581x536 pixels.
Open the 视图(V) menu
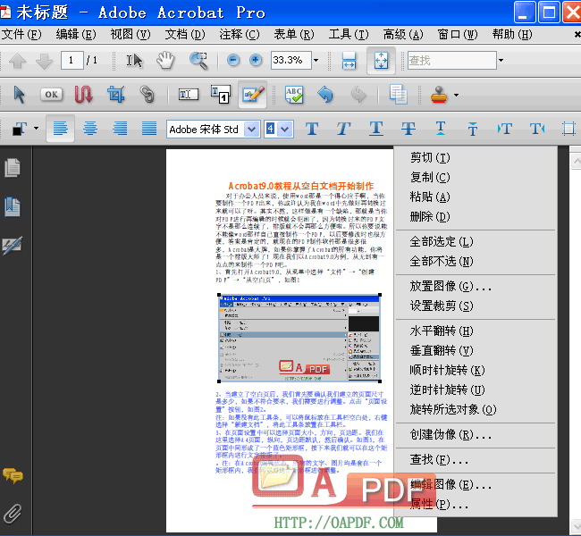pyautogui.click(x=131, y=35)
